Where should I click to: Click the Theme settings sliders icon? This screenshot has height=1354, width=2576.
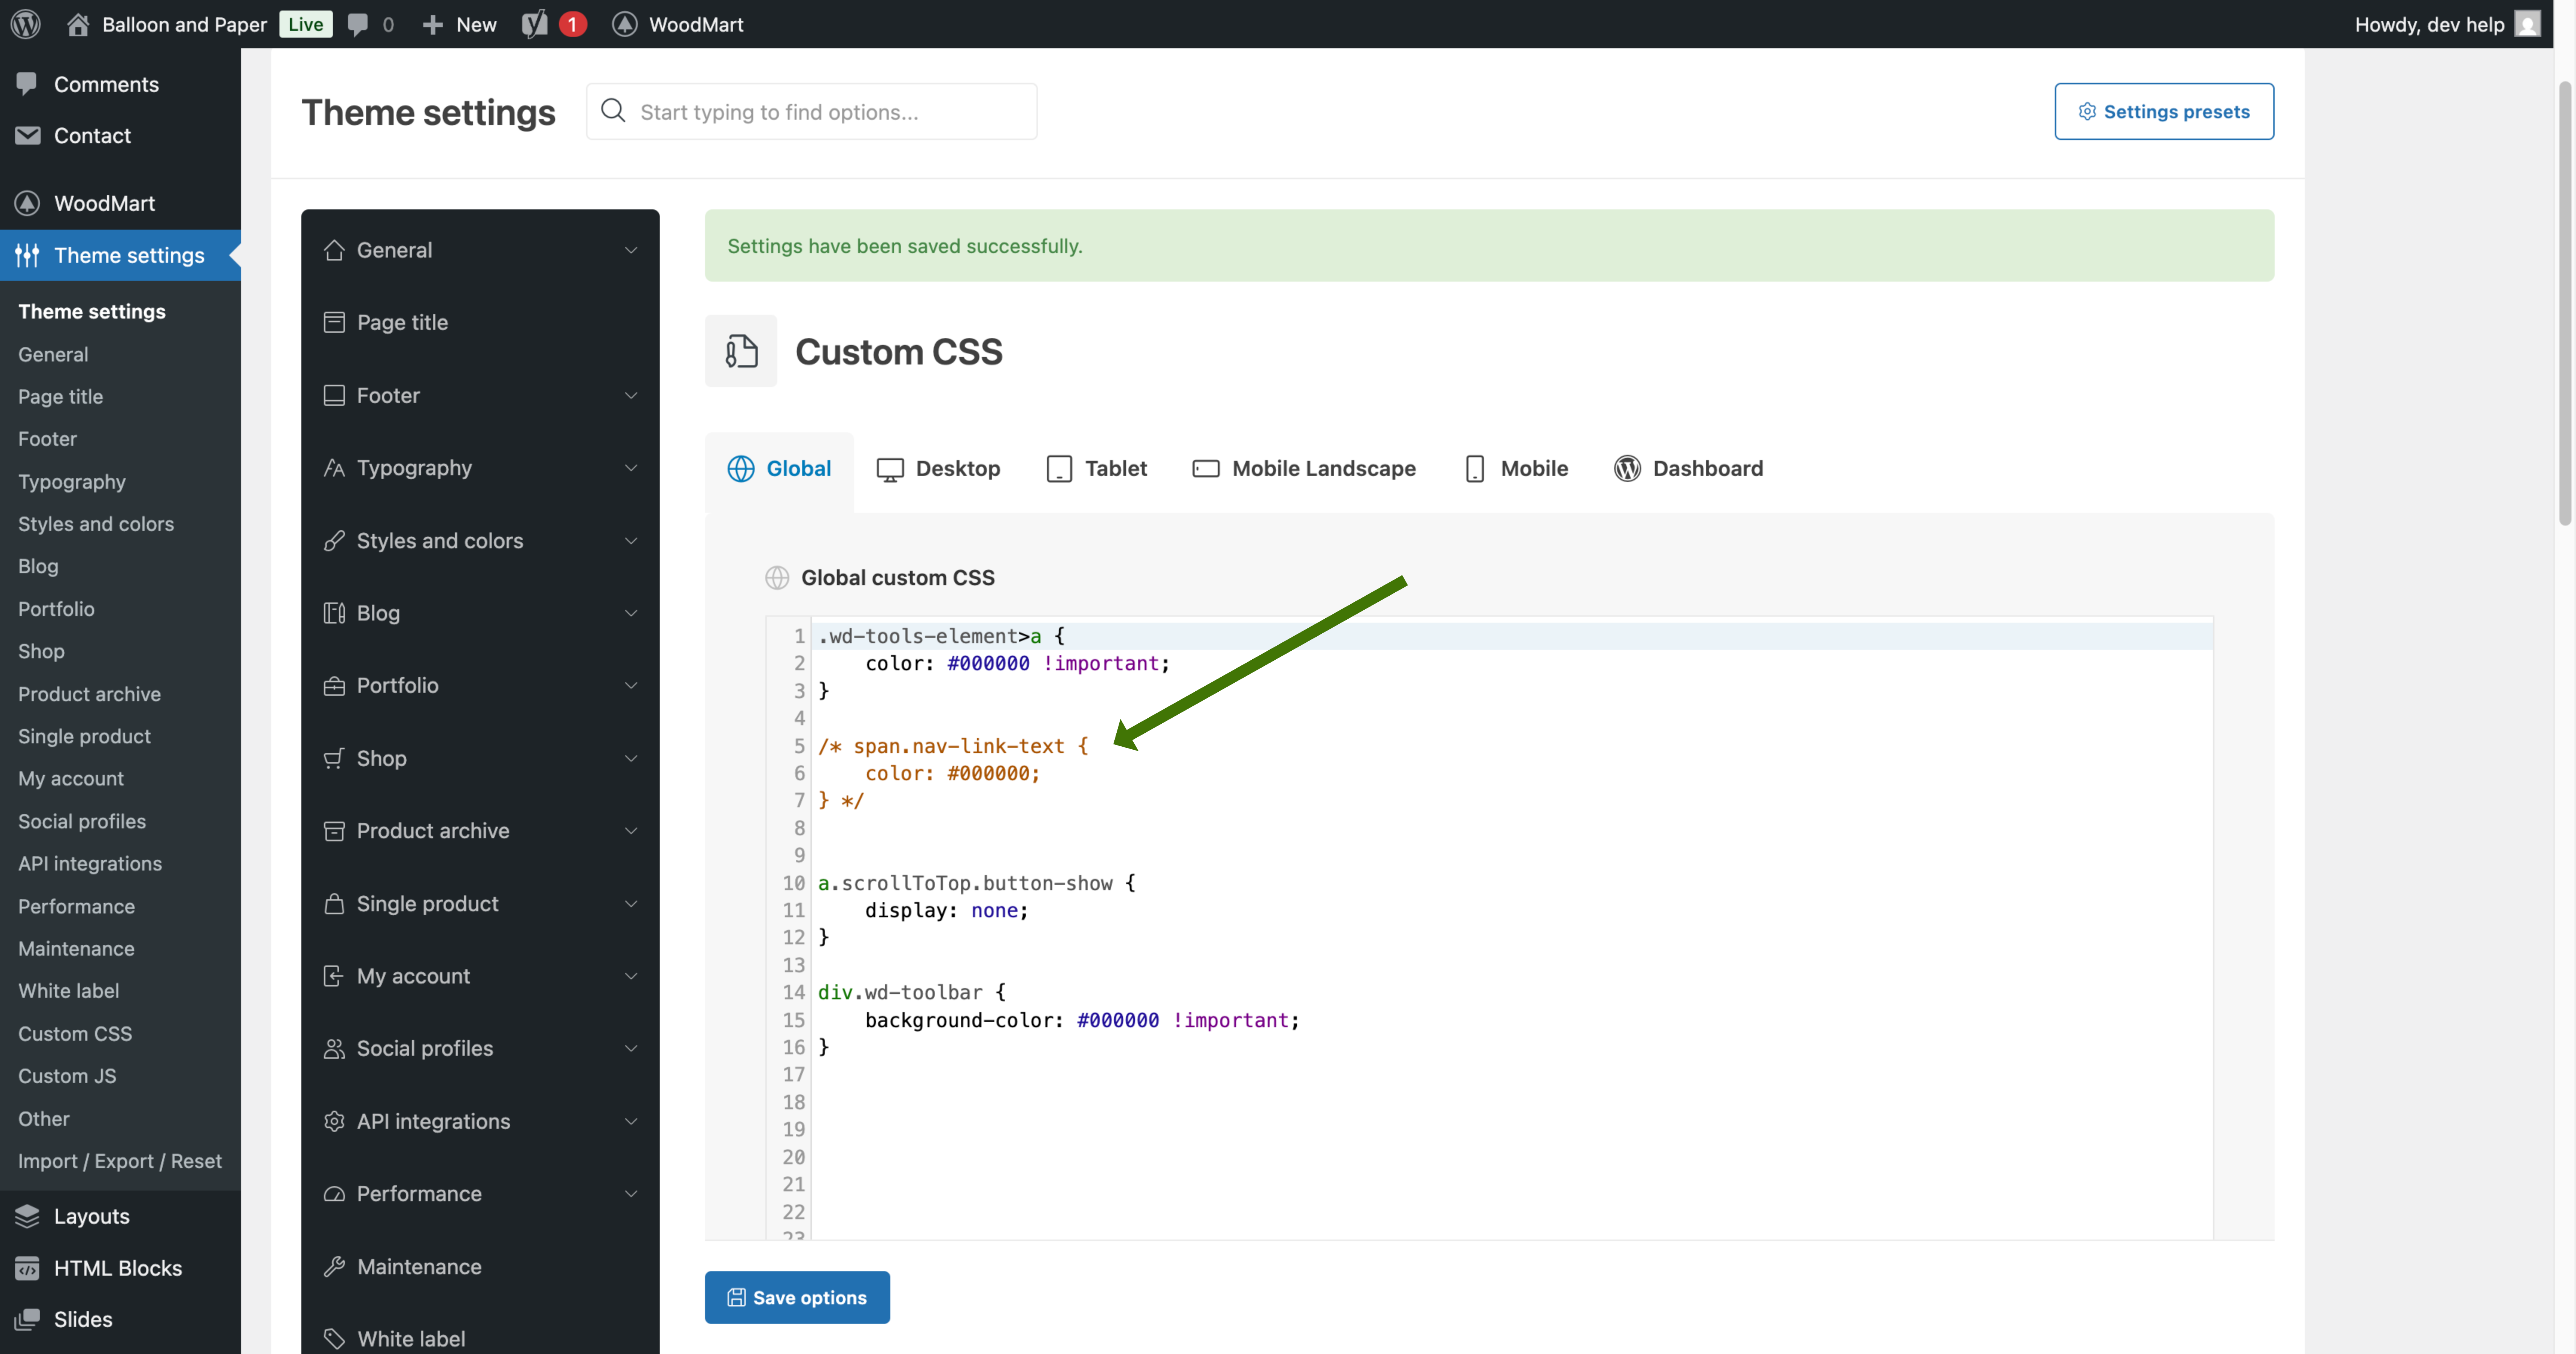tap(27, 255)
